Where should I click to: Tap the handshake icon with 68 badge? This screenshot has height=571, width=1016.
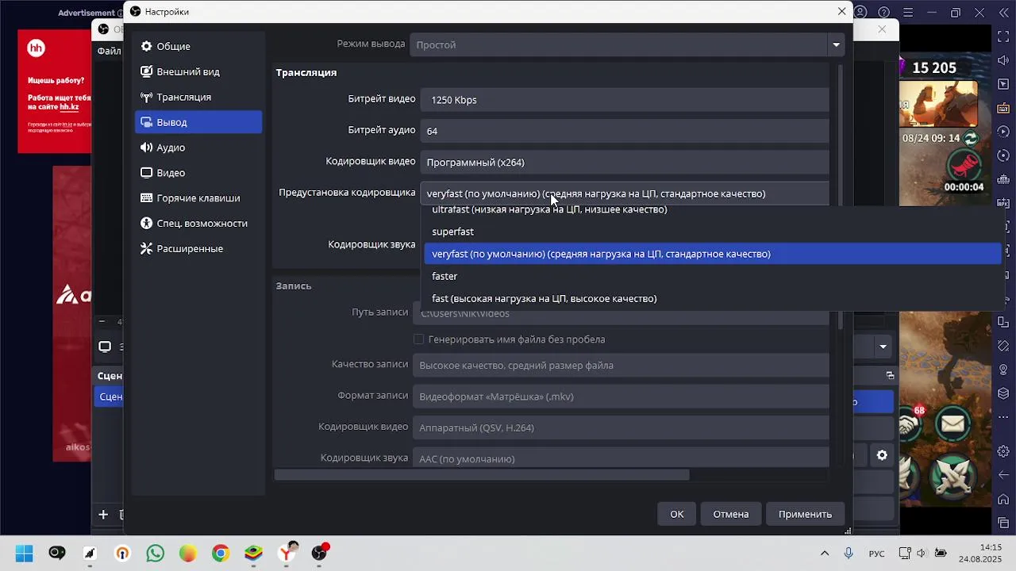tap(910, 425)
